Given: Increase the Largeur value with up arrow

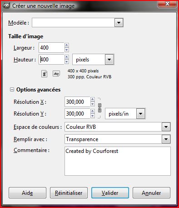Looking at the screenshot, I should 67,45.
